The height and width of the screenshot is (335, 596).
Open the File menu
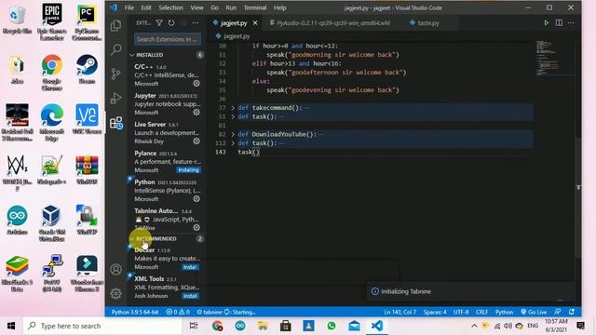coord(129,7)
